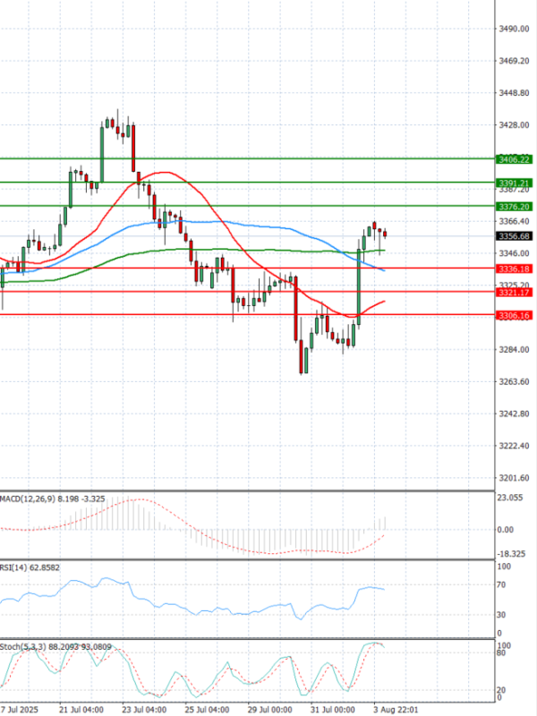Click the 31 Jul 00:00 time label
Image resolution: width=537 pixels, height=716 pixels.
click(x=332, y=710)
